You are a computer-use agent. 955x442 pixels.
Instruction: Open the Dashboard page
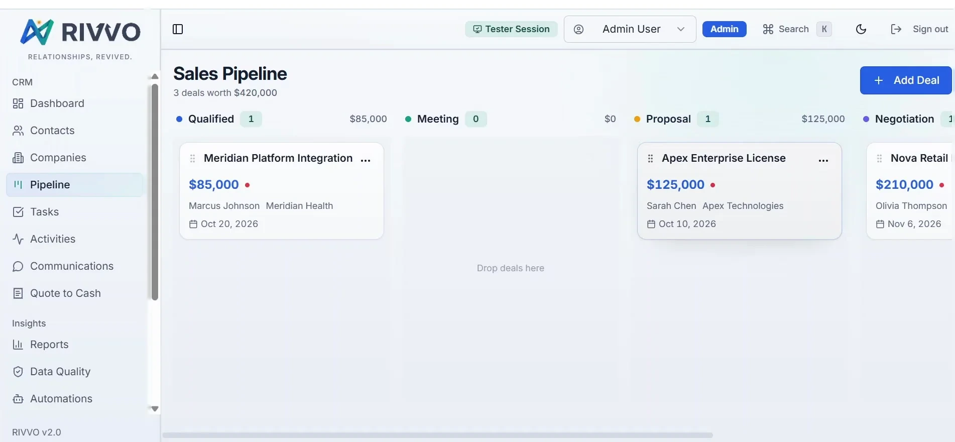74,103
